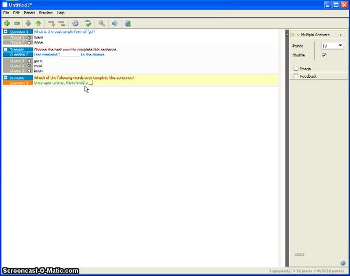The width and height of the screenshot is (350, 276).
Task: Toggle the Shuffle checkbox
Action: (x=324, y=55)
